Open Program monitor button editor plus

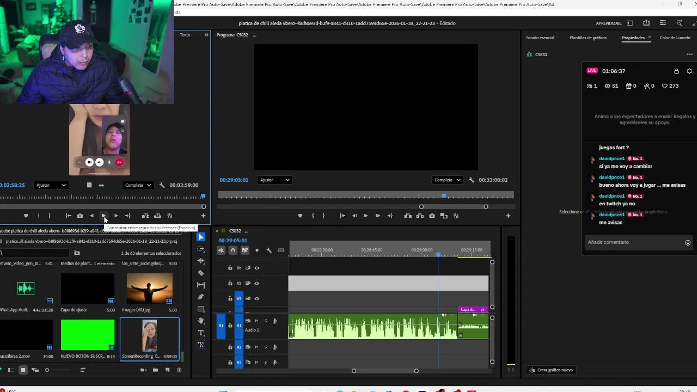[x=508, y=216]
